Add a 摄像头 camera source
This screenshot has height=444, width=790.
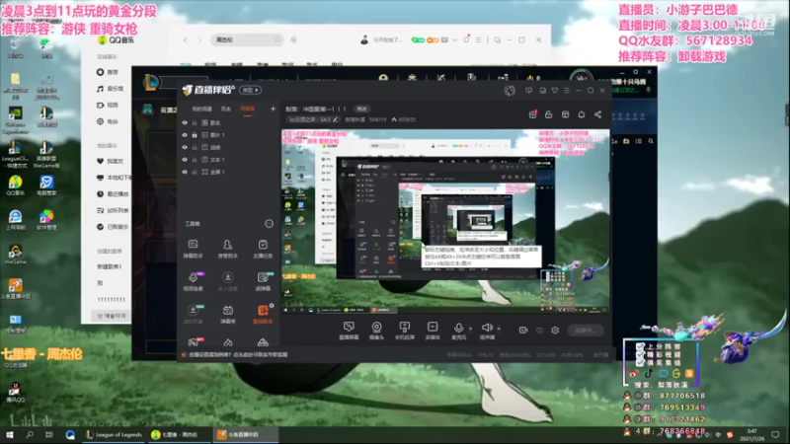[376, 331]
